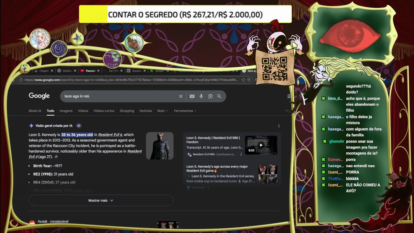The width and height of the screenshot is (414, 233).
Task: Start voice search with the microphone
Action: coord(201,96)
